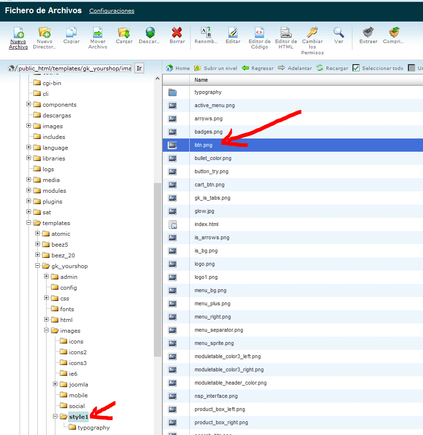
Task: Select the btn.png file row
Action: tap(293, 145)
